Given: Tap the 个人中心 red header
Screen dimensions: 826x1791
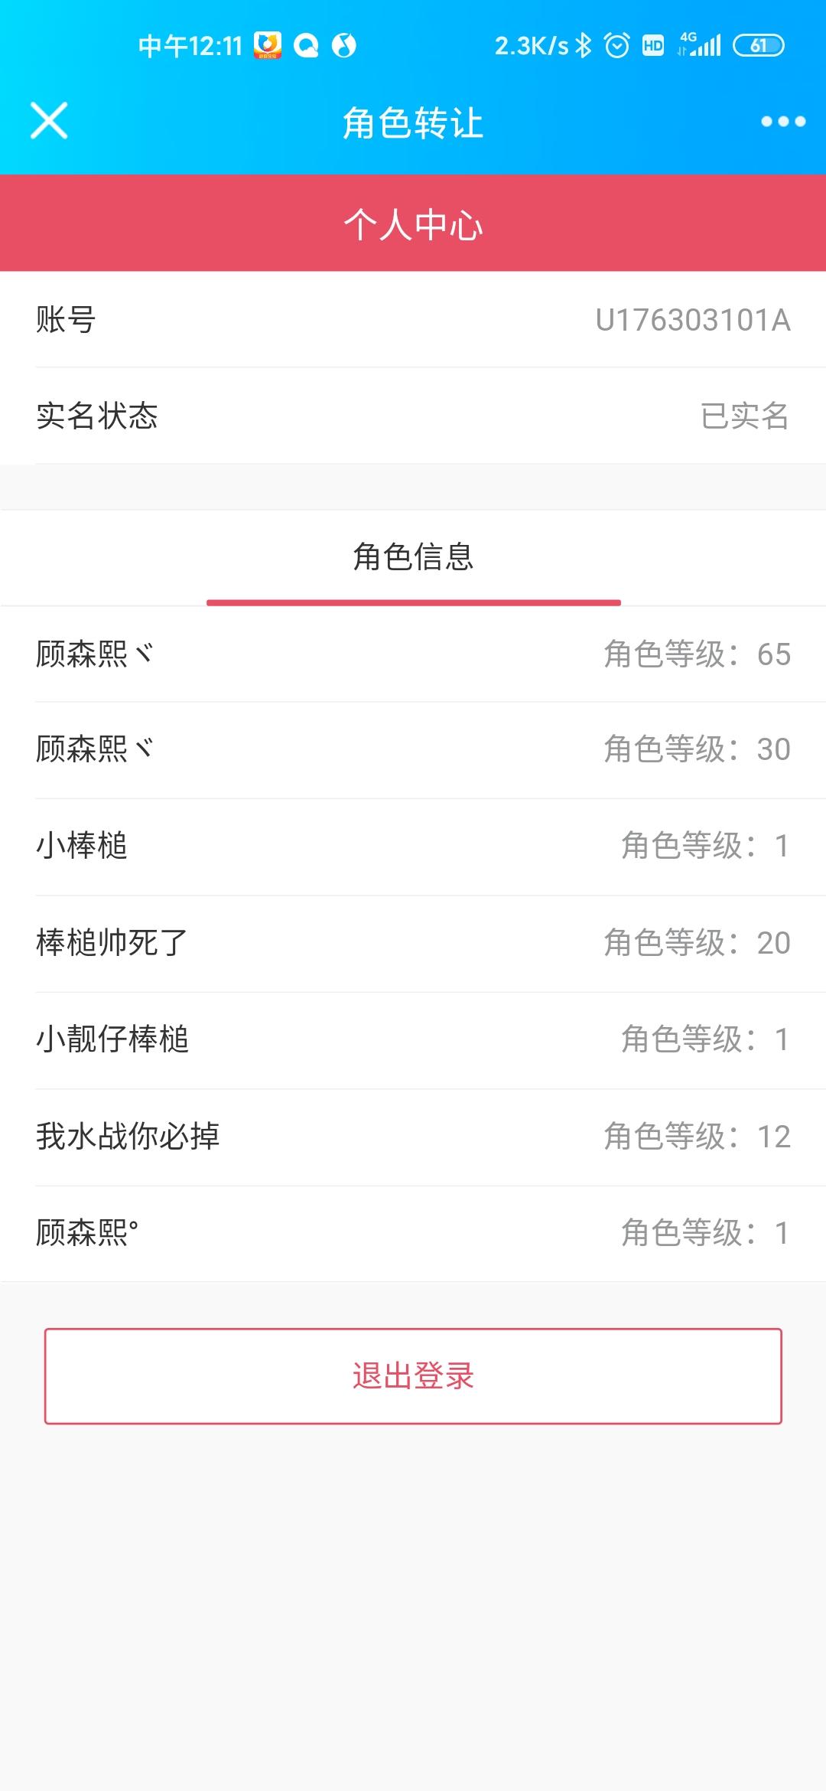Looking at the screenshot, I should [413, 223].
